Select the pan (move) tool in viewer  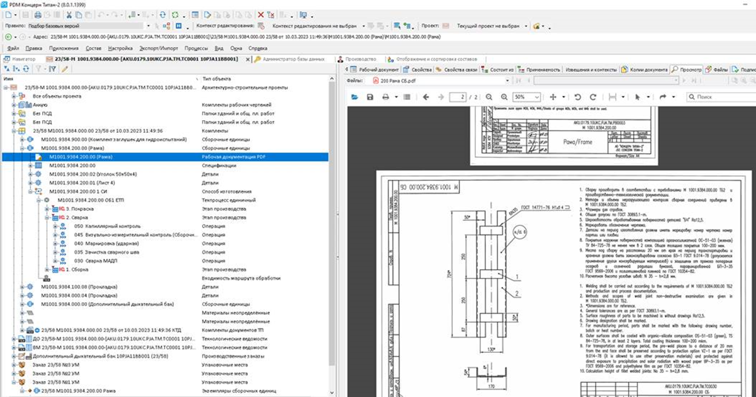[553, 97]
